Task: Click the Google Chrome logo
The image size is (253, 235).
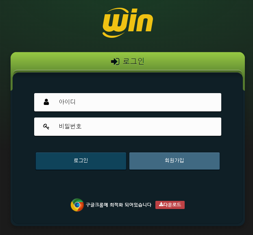Action: point(77,205)
